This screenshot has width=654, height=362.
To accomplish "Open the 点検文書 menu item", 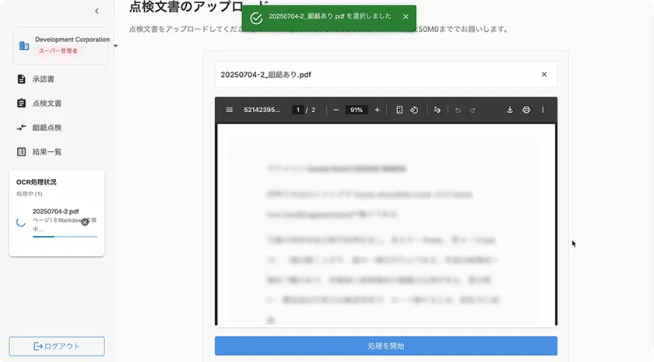I will 47,104.
